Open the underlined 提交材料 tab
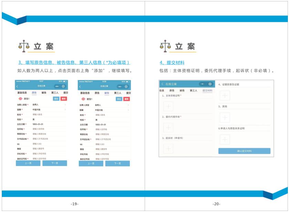This screenshot has width=290, height=212. pos(207,91)
